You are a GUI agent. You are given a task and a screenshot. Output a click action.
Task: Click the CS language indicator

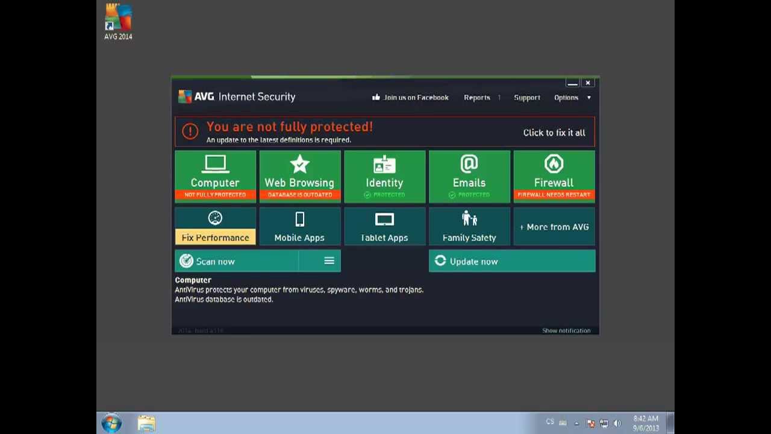coord(550,422)
